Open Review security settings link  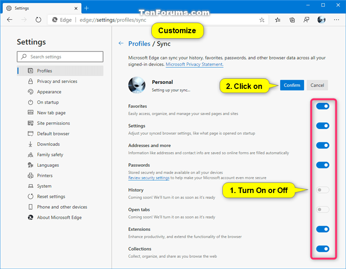pyautogui.click(x=149, y=178)
